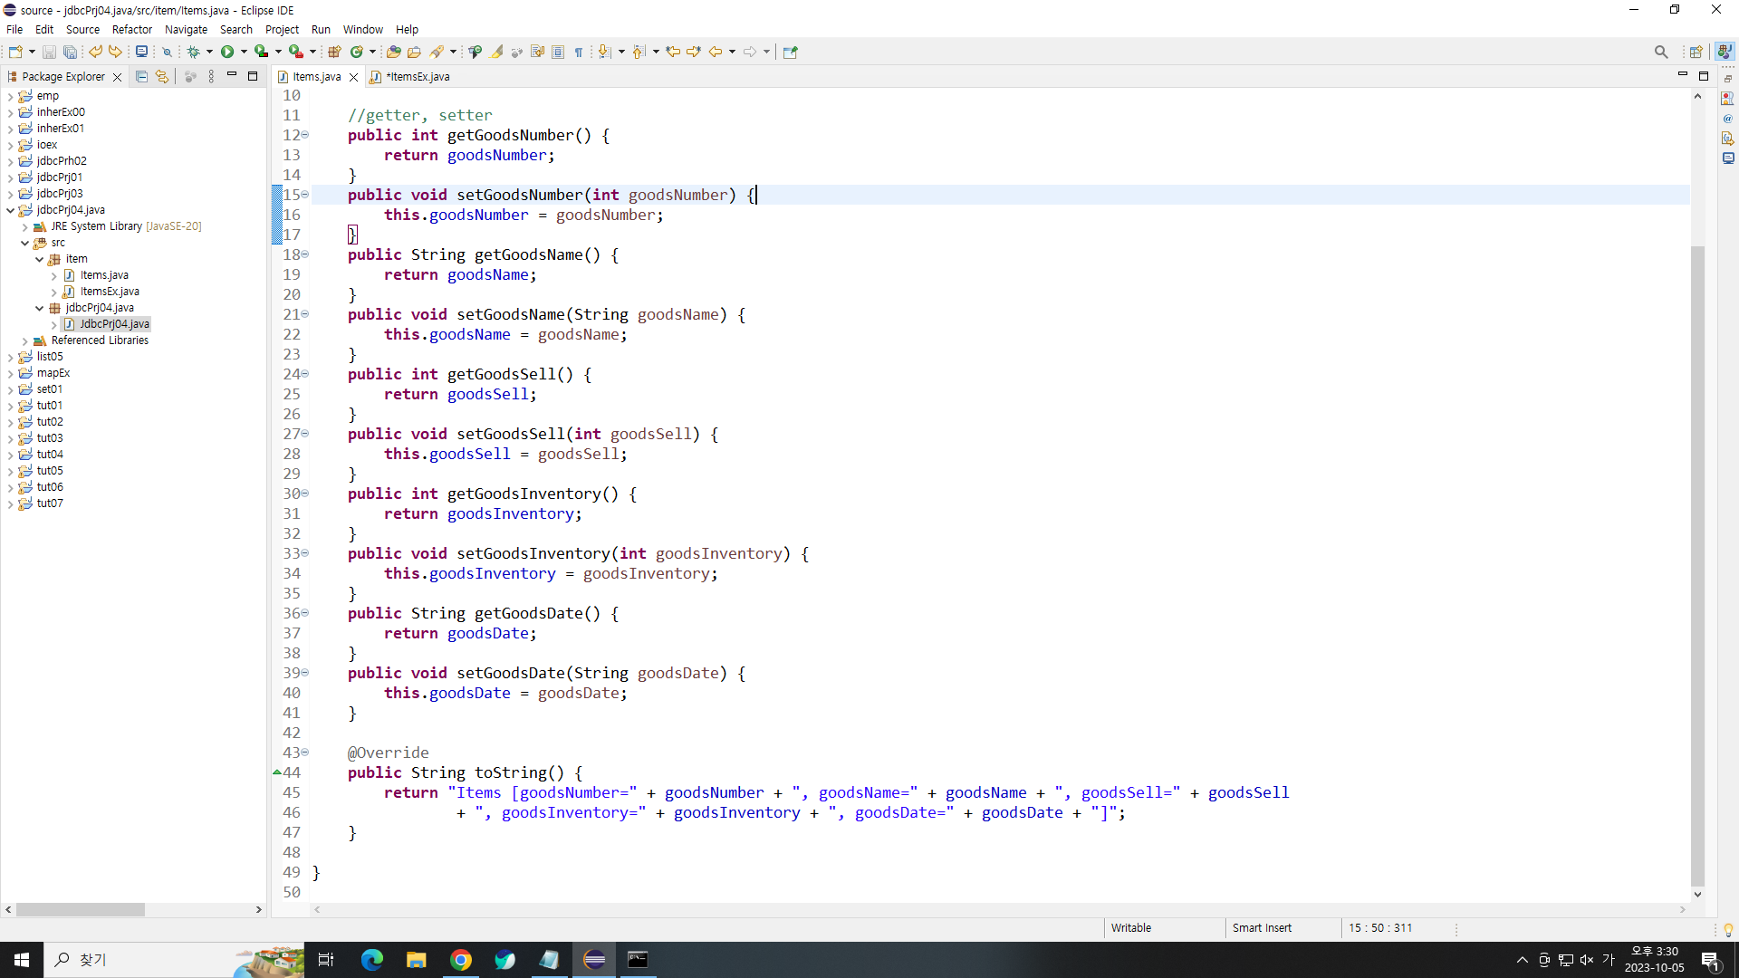This screenshot has width=1739, height=978.
Task: Switch to the *ItemsEx.java editor tab
Action: [417, 77]
